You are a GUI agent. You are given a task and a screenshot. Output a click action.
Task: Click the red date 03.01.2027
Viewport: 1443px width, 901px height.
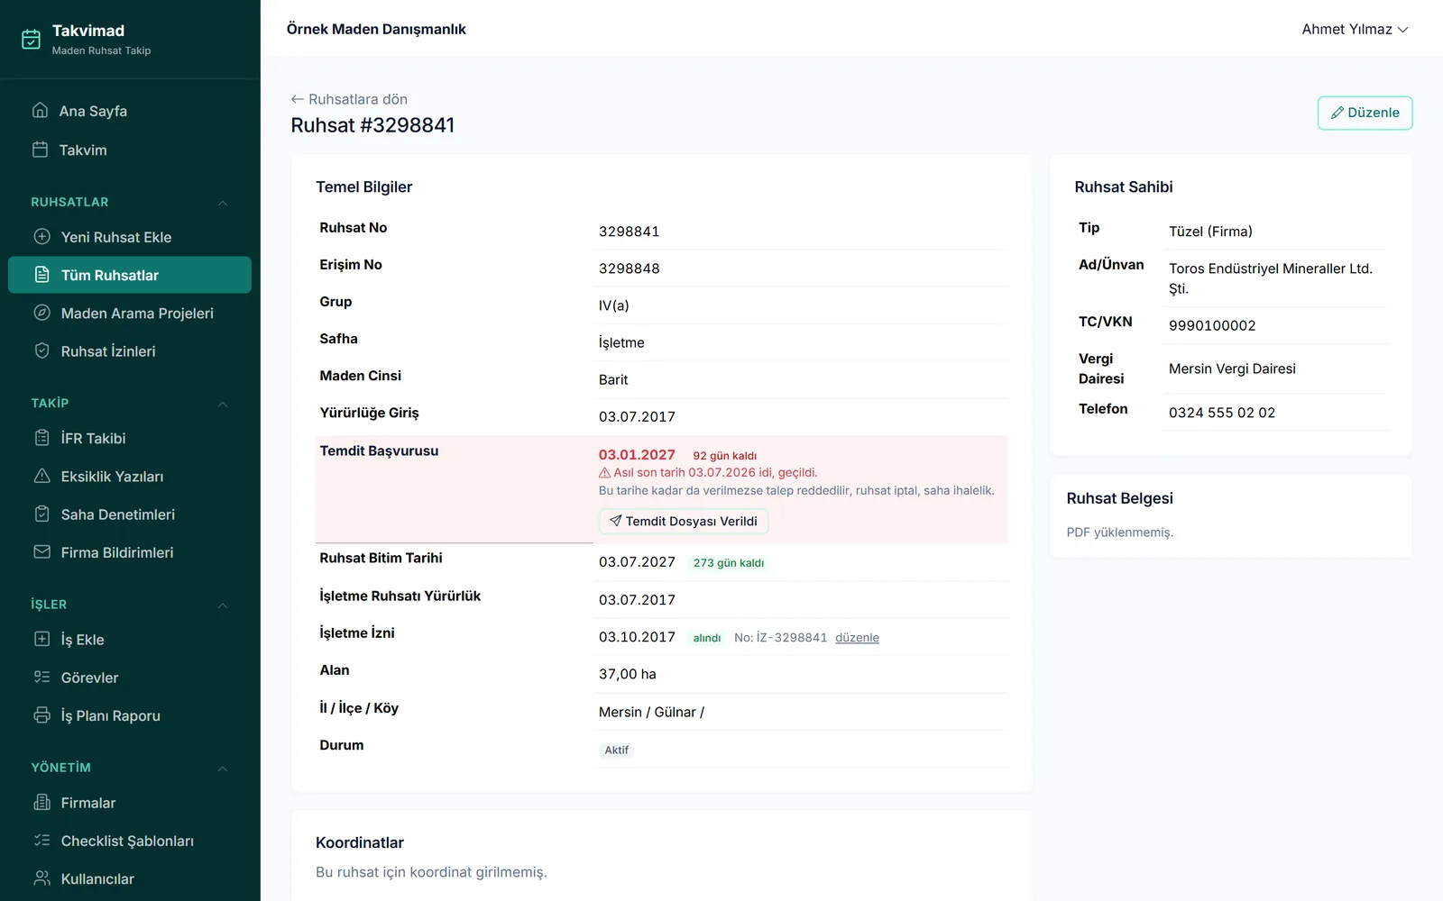tap(637, 455)
